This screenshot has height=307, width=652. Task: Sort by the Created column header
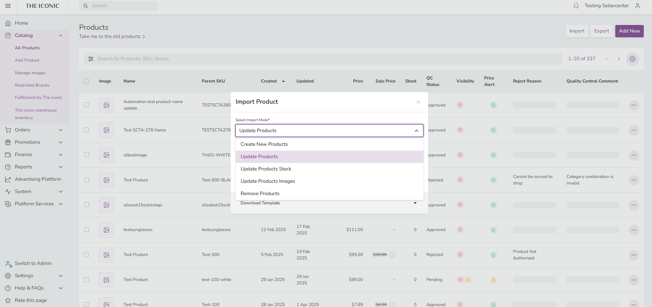tap(273, 81)
